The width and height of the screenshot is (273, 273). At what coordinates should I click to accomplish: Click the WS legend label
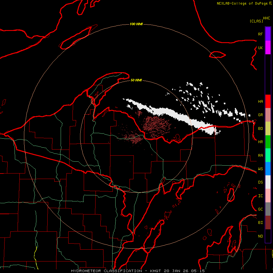coord(260,169)
